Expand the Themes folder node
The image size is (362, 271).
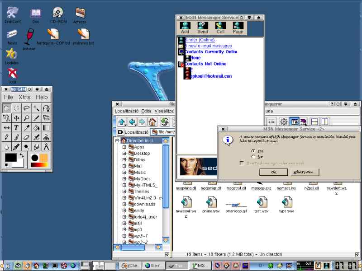click(x=124, y=192)
